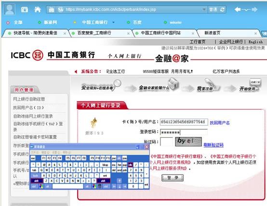The width and height of the screenshot is (267, 206).
Task: Go to the browser home page
Action: (x=38, y=9)
